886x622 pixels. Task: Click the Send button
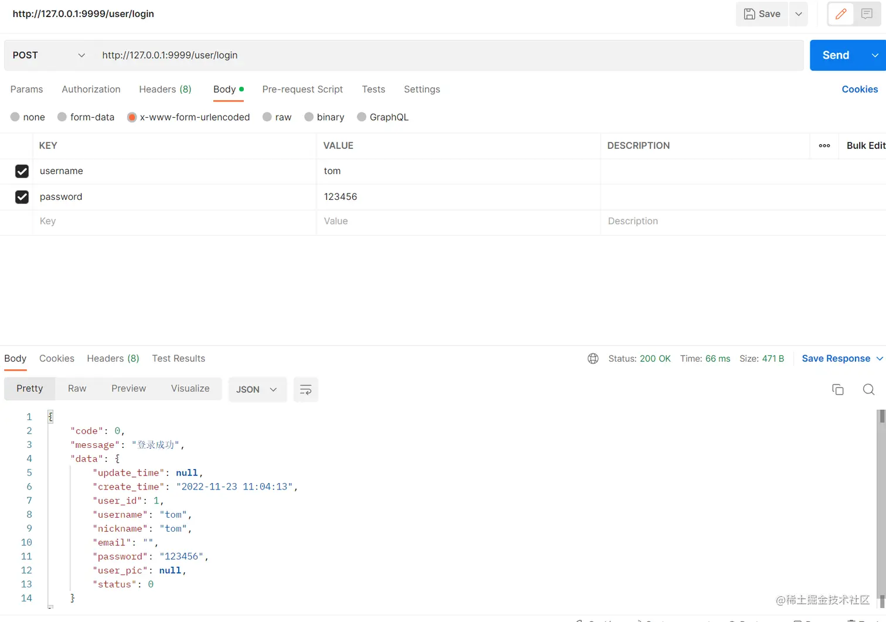836,56
